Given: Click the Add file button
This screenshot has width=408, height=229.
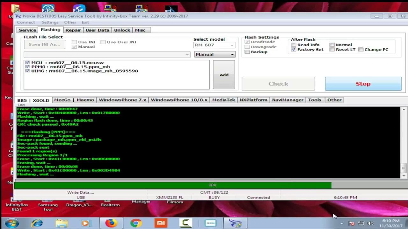Looking at the screenshot, I should coord(224,75).
